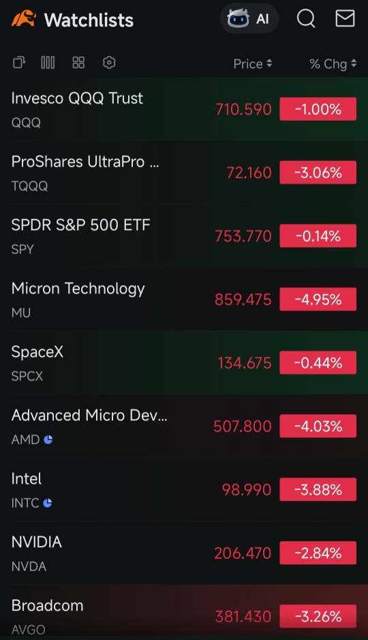368x640 pixels.
Task: Click the Moomoo bull logo
Action: 24,19
